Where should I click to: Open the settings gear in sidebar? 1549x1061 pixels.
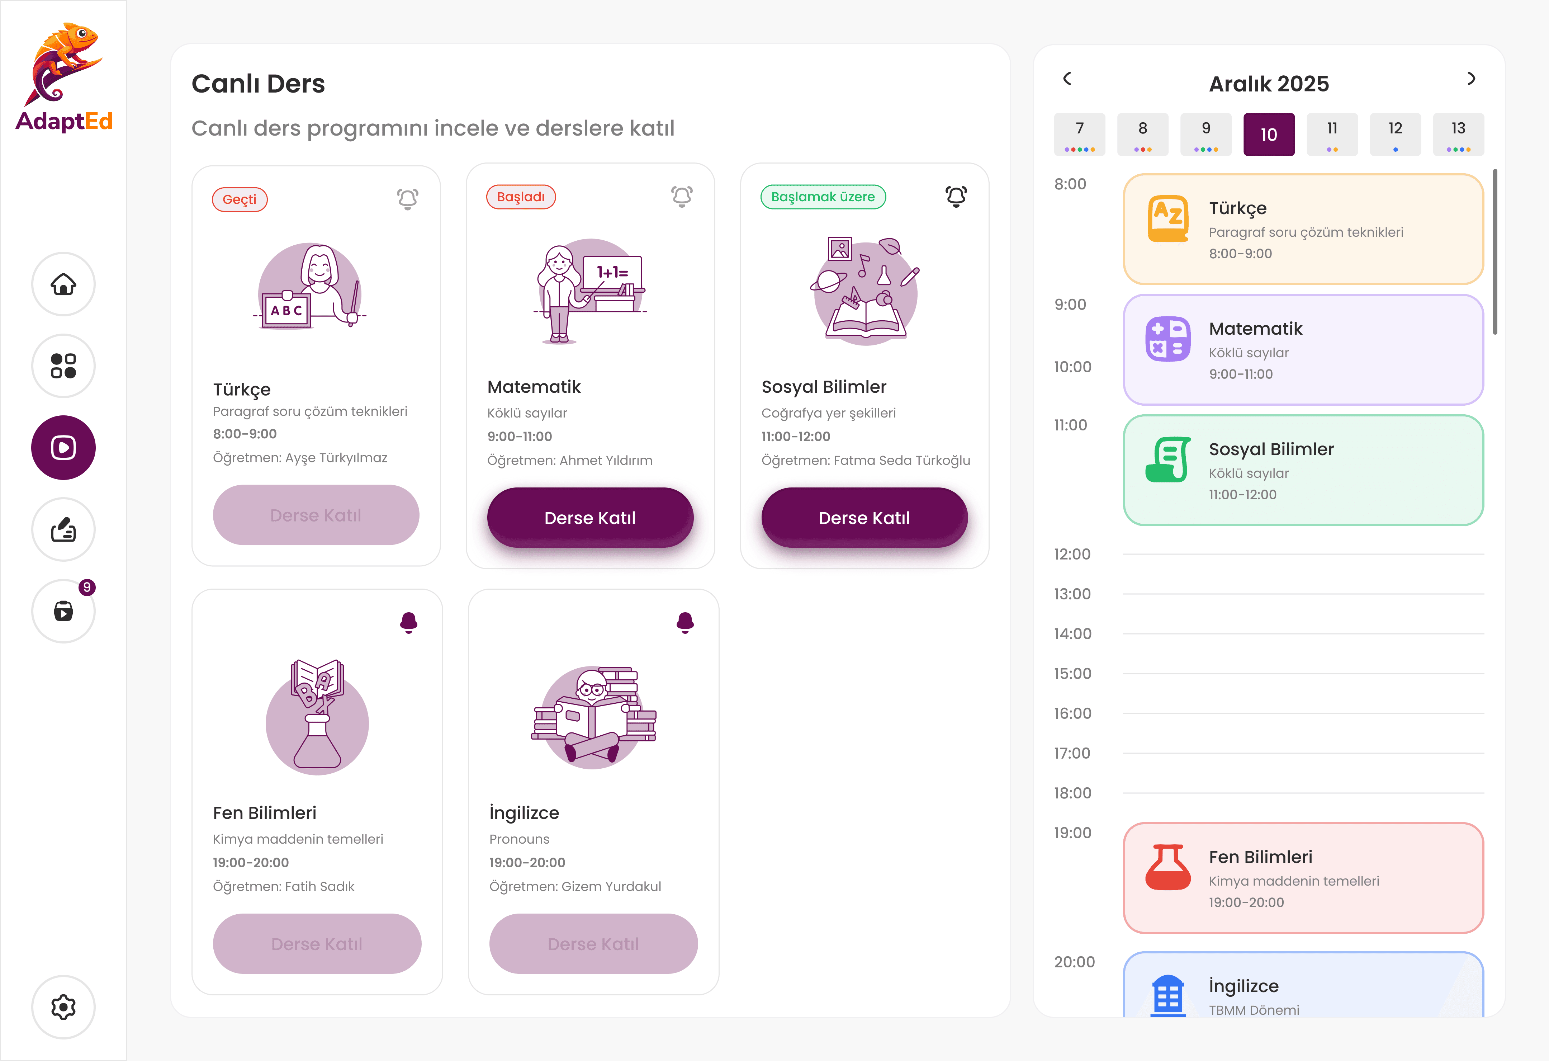63,1007
